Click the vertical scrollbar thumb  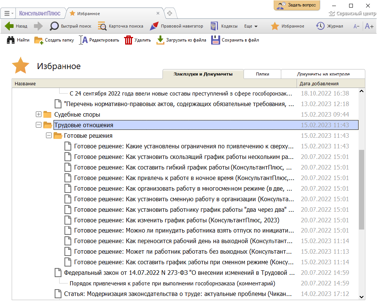(362, 190)
